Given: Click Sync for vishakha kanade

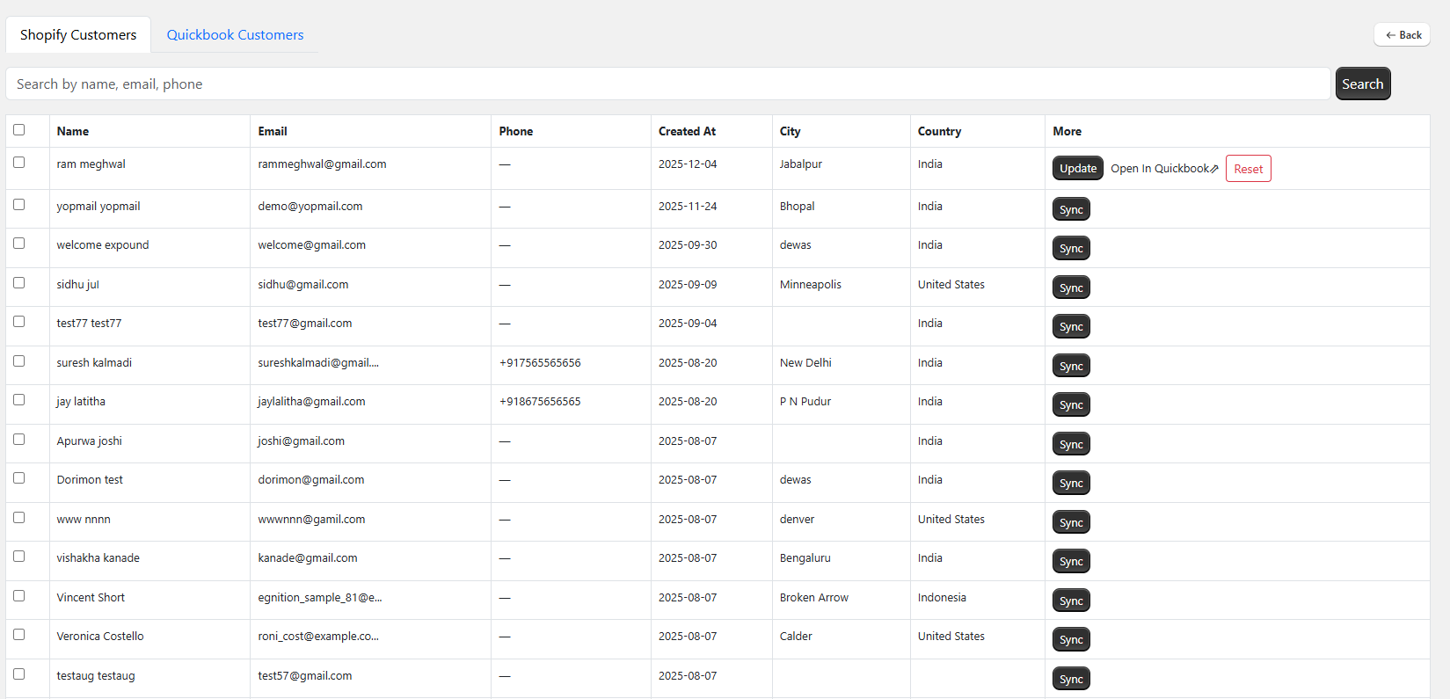Looking at the screenshot, I should pyautogui.click(x=1071, y=562).
